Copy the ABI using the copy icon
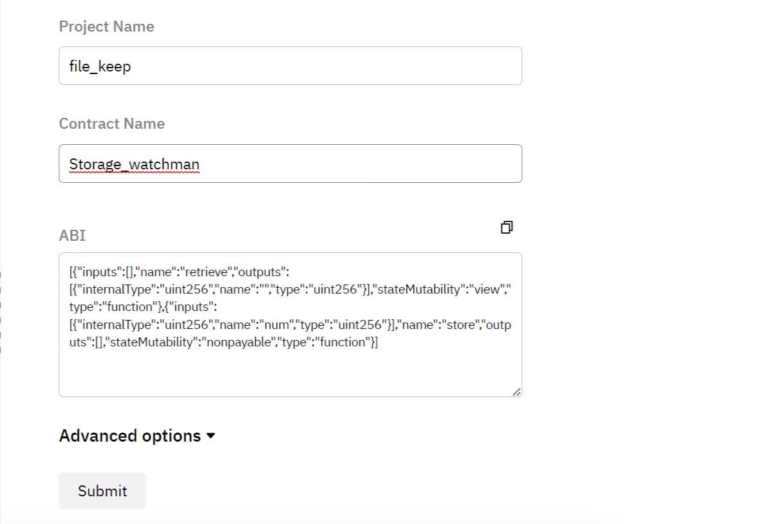This screenshot has width=770, height=524. pyautogui.click(x=507, y=227)
